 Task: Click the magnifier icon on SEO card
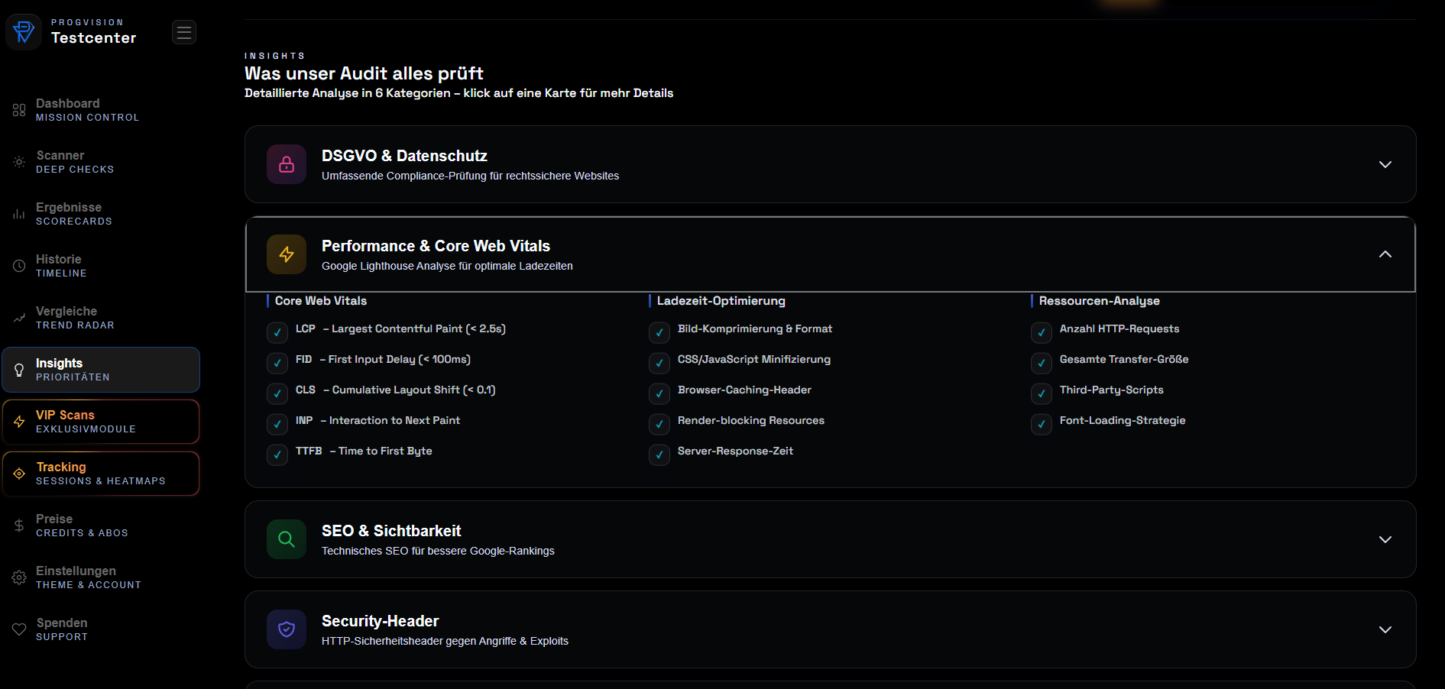click(286, 539)
